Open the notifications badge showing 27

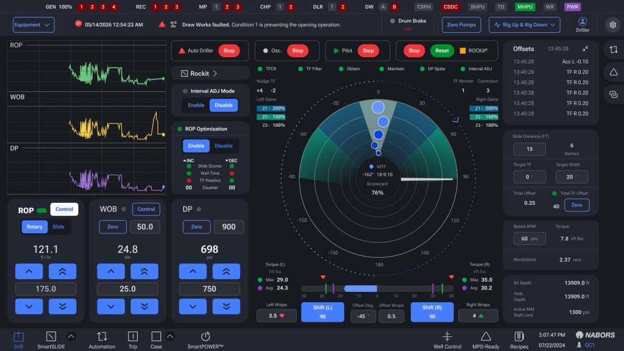pos(79,24)
